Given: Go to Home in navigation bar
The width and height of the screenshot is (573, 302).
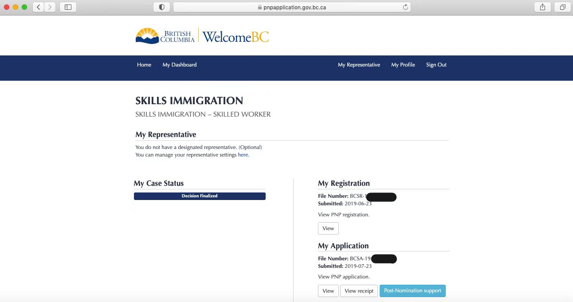Looking at the screenshot, I should click(x=144, y=65).
